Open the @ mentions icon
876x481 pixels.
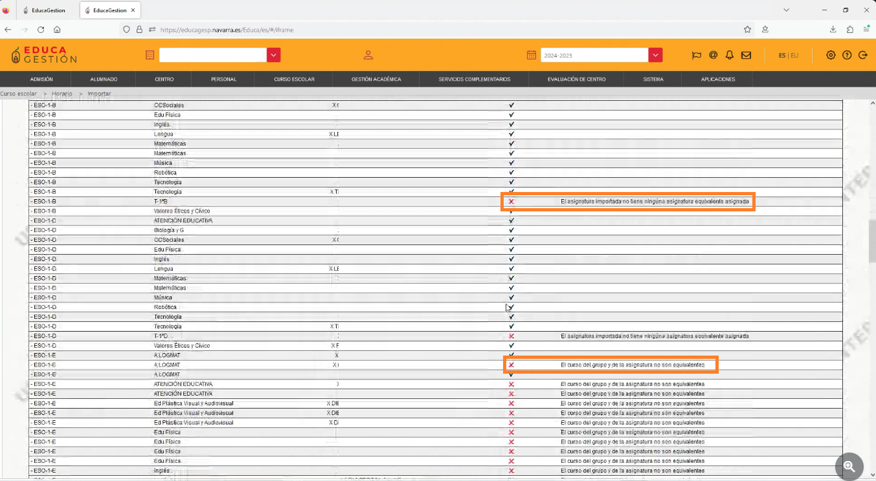(x=713, y=56)
